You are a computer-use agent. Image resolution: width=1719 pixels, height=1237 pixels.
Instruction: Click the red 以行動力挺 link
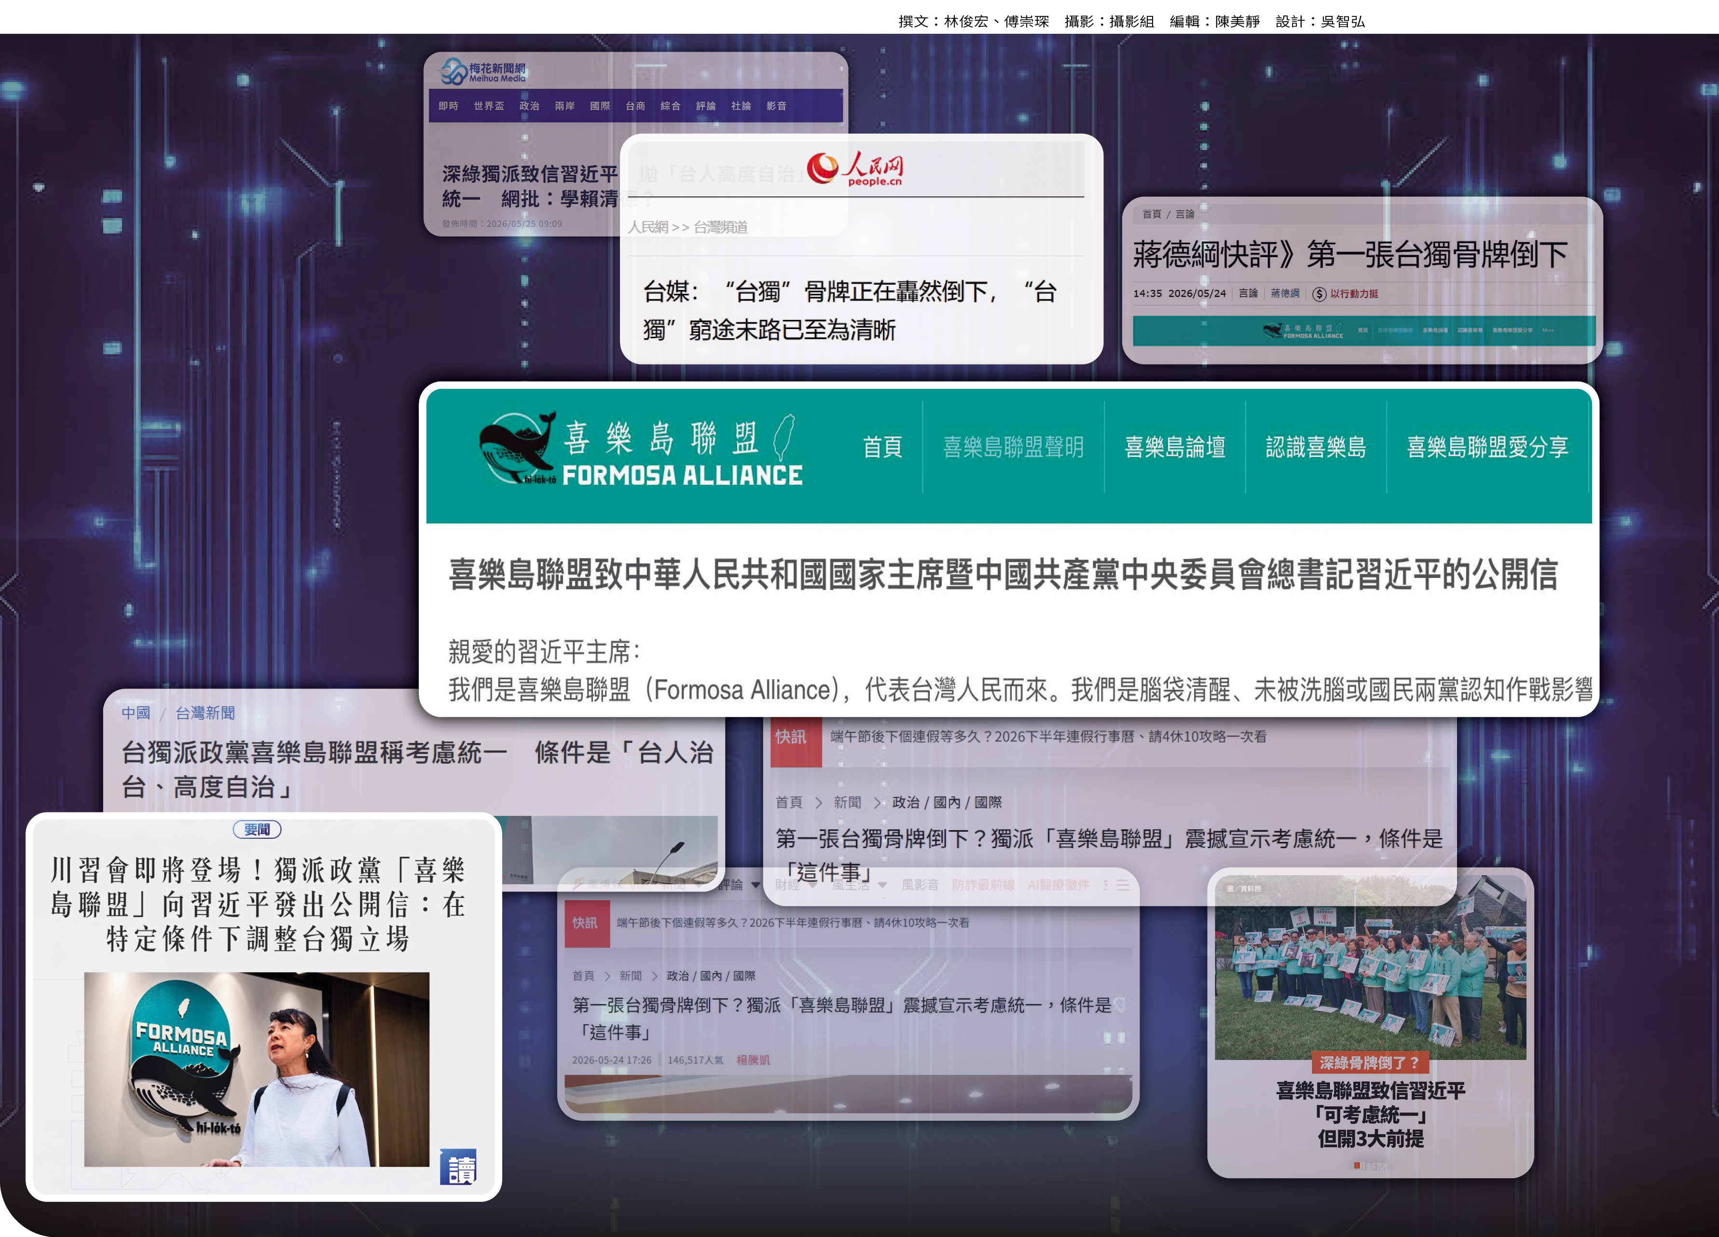pyautogui.click(x=1354, y=294)
